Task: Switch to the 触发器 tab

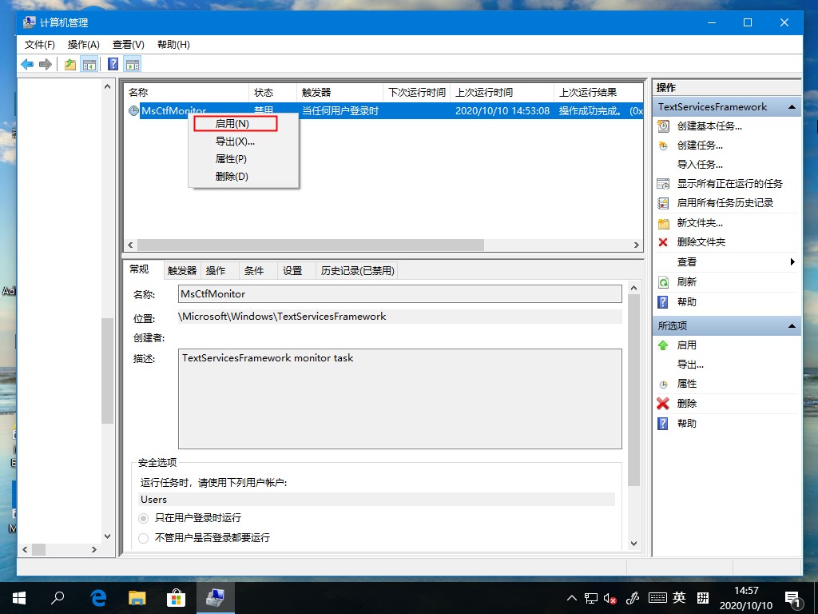Action: pos(182,270)
